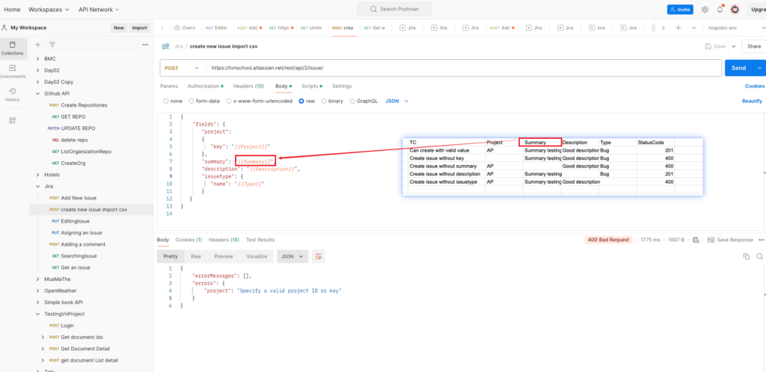Image resolution: width=766 pixels, height=372 pixels.
Task: Switch to the Authorization tab
Action: (x=205, y=86)
